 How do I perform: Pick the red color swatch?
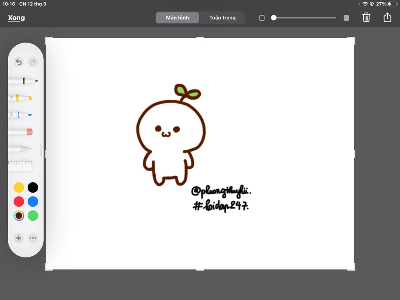[x=19, y=202]
